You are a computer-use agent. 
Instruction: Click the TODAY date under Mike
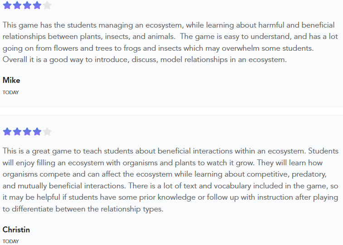click(x=11, y=92)
